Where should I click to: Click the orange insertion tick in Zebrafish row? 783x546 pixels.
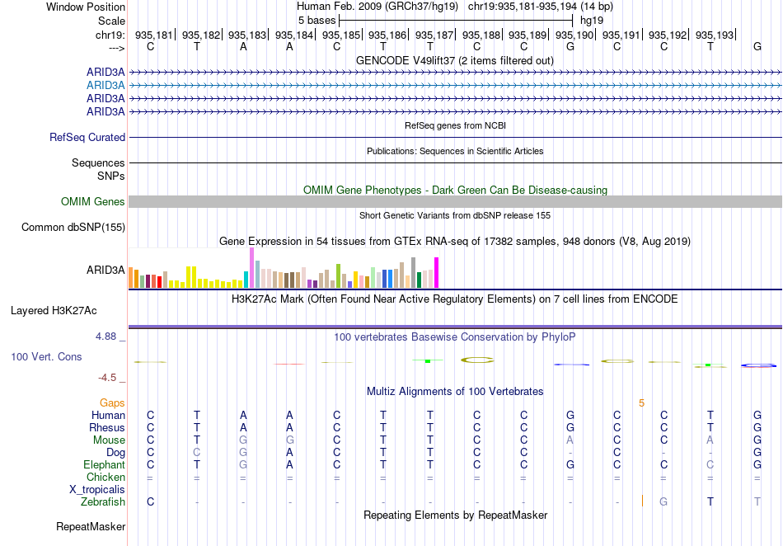click(x=642, y=501)
